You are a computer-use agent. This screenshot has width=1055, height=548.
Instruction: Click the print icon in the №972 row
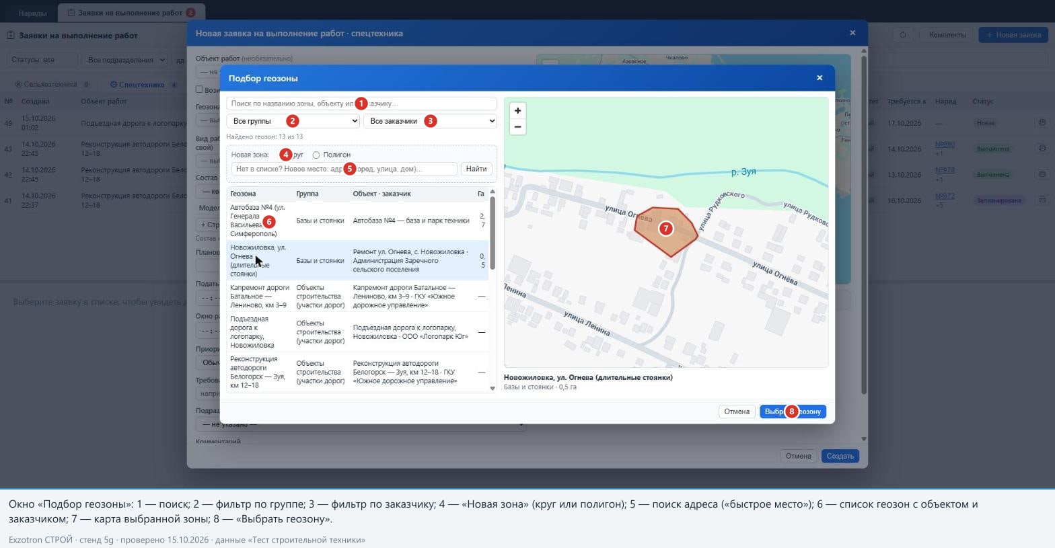coord(1042,200)
